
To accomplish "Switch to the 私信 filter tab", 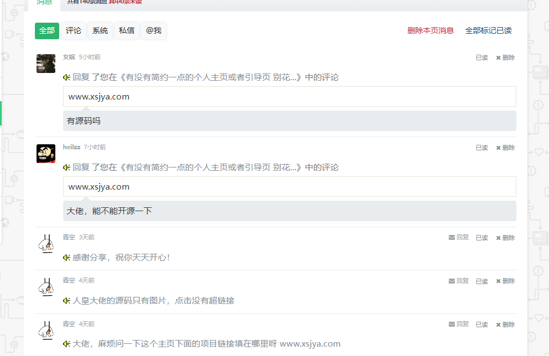I will tap(126, 31).
